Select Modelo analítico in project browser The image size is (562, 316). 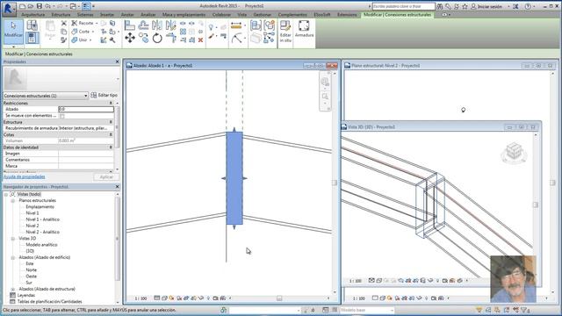[x=41, y=245]
